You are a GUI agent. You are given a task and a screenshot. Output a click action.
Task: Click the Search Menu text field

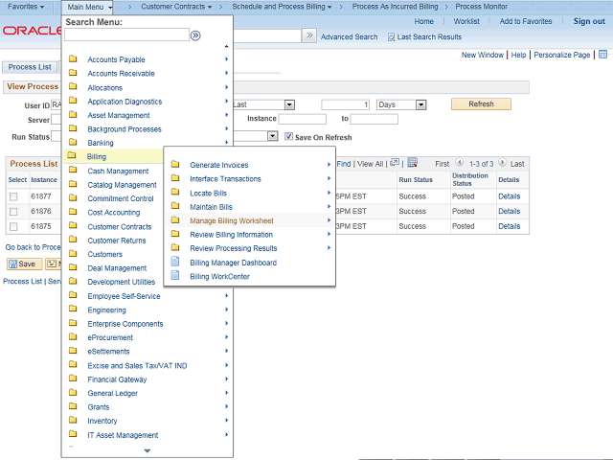(126, 35)
